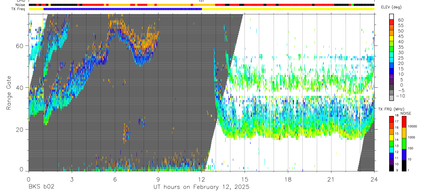Click the 3 tick label on the UT hours axis

point(72,179)
